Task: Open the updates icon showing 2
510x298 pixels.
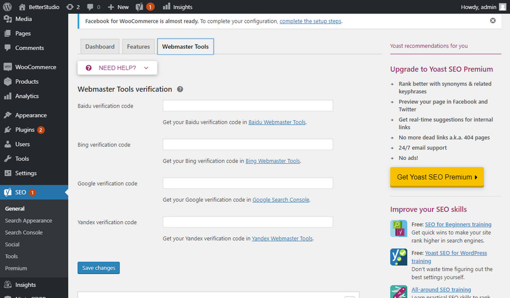Action: [x=70, y=7]
